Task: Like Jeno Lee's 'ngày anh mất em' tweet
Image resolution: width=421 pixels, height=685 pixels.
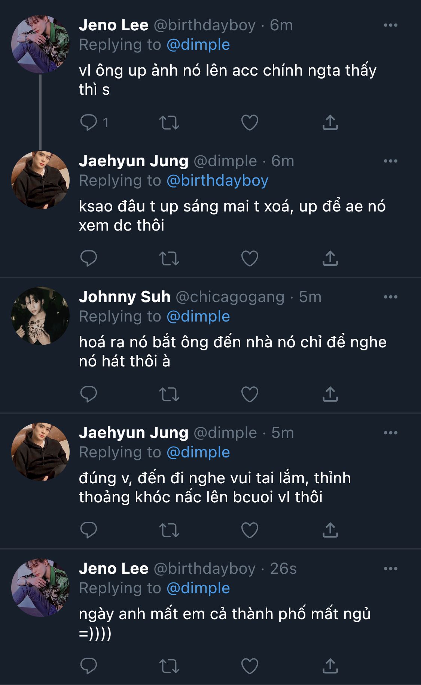Action: (x=250, y=666)
